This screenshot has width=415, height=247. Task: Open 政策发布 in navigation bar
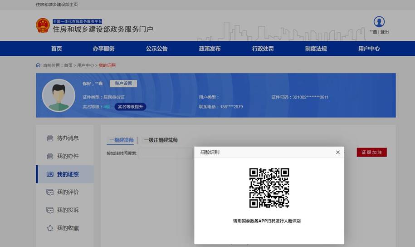(x=210, y=49)
